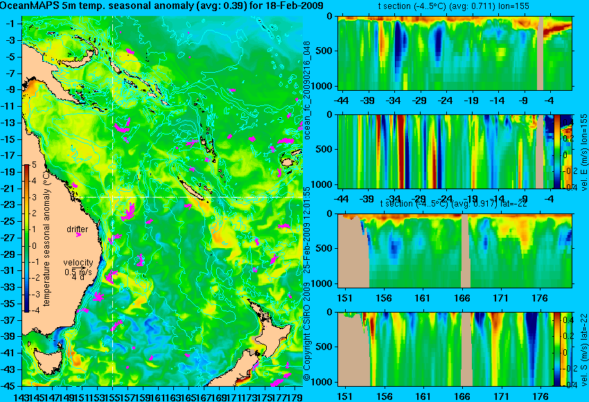Click the vel. E (m/s) color scale bar

click(556, 151)
